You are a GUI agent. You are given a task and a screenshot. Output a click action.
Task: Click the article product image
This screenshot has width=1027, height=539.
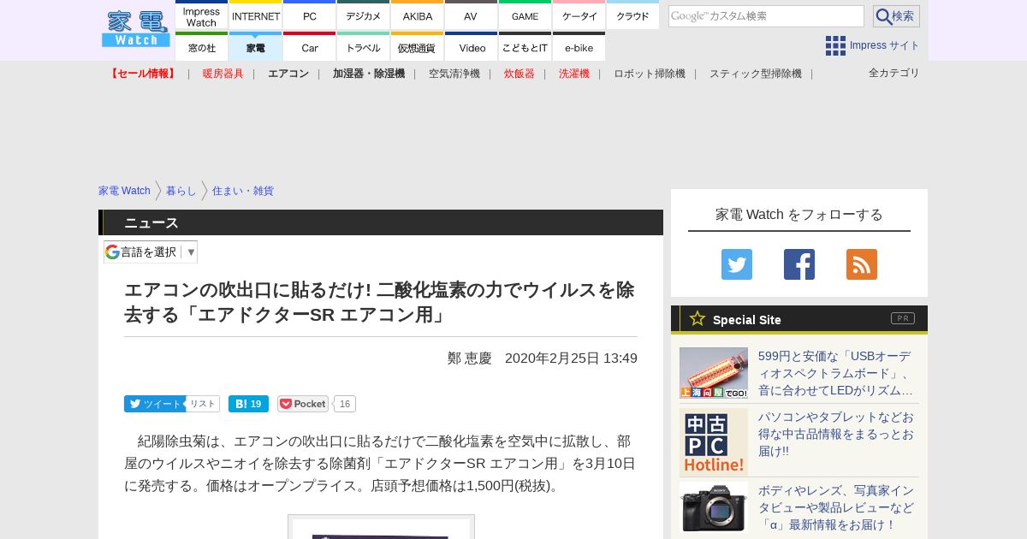(381, 527)
